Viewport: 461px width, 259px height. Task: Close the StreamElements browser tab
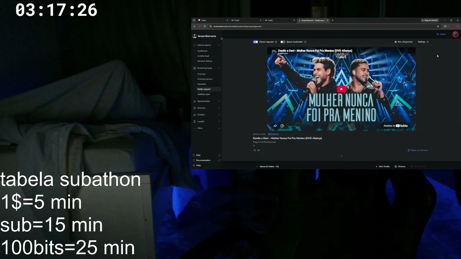pos(327,21)
